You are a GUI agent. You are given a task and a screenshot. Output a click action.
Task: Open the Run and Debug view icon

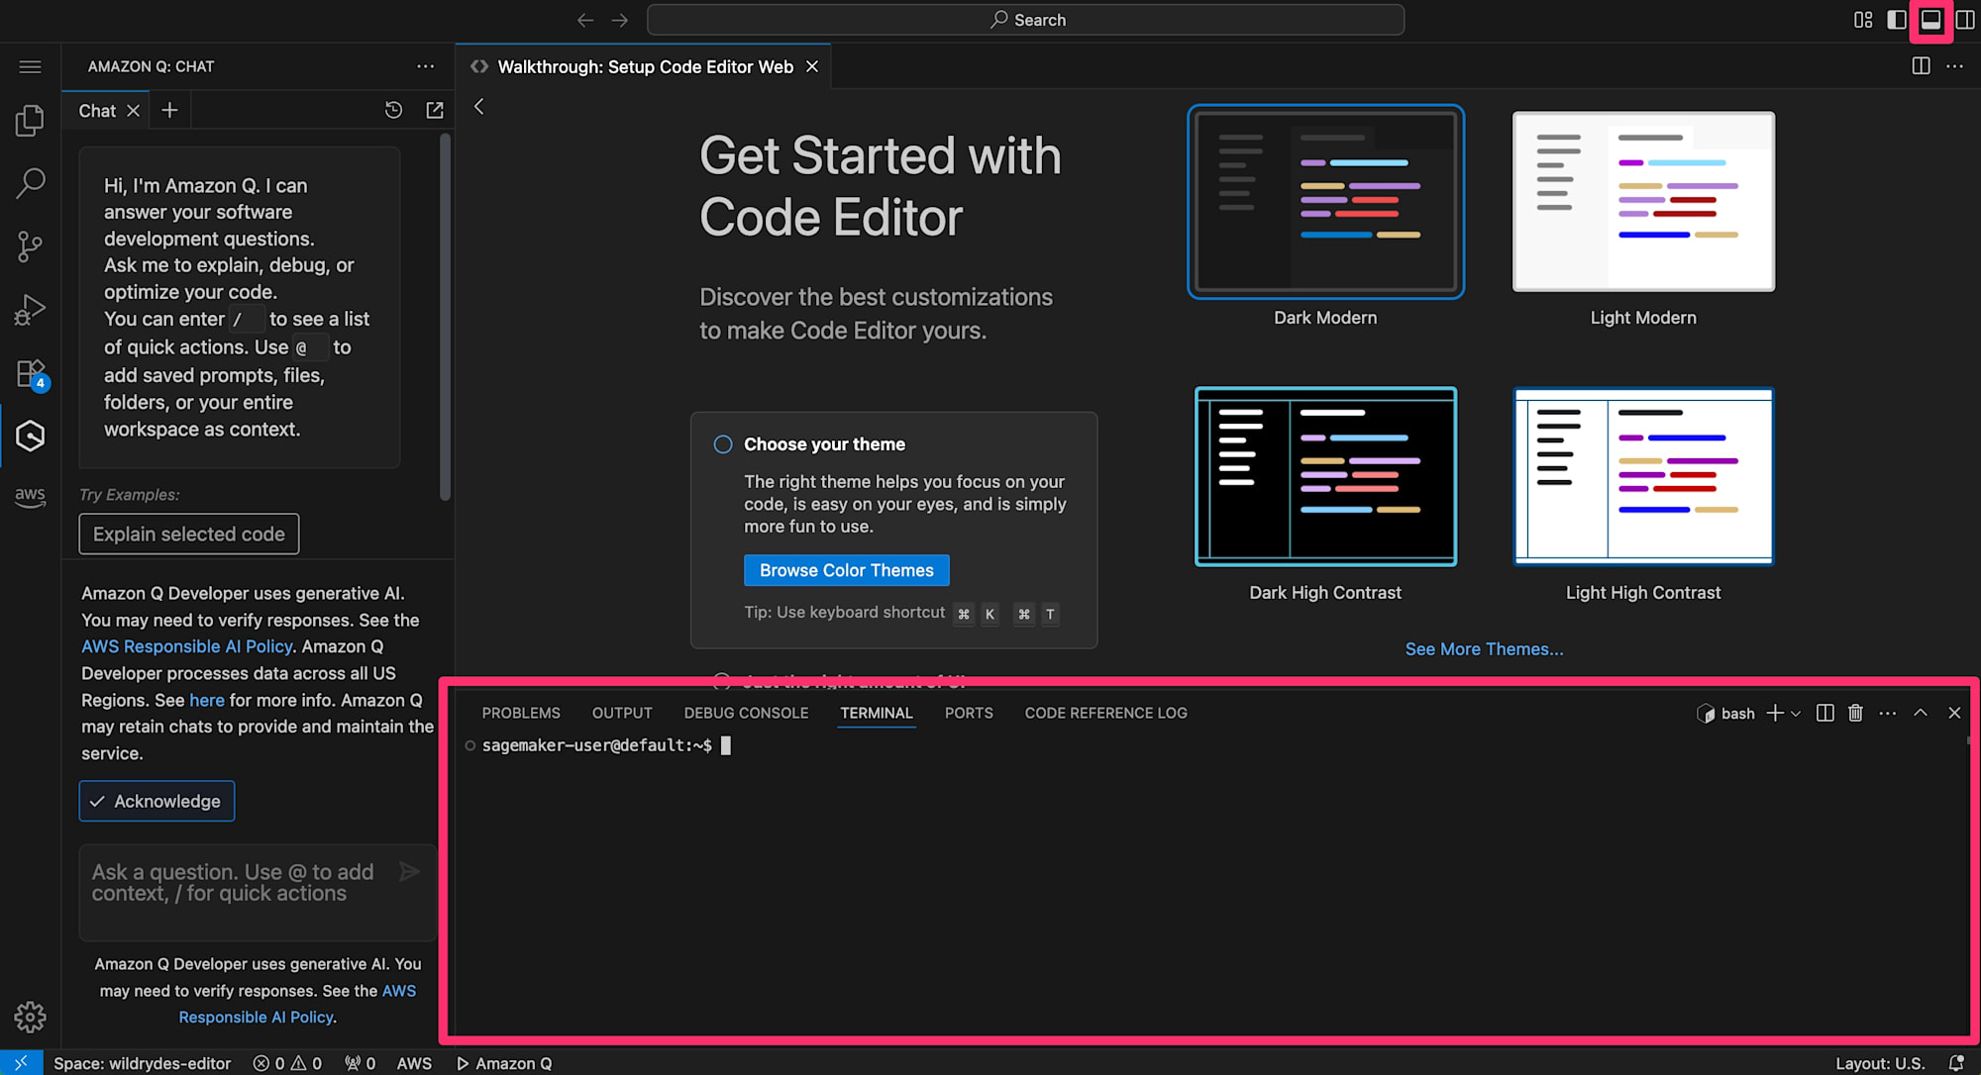tap(30, 310)
